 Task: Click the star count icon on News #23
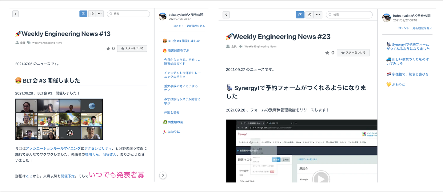coord(327,53)
